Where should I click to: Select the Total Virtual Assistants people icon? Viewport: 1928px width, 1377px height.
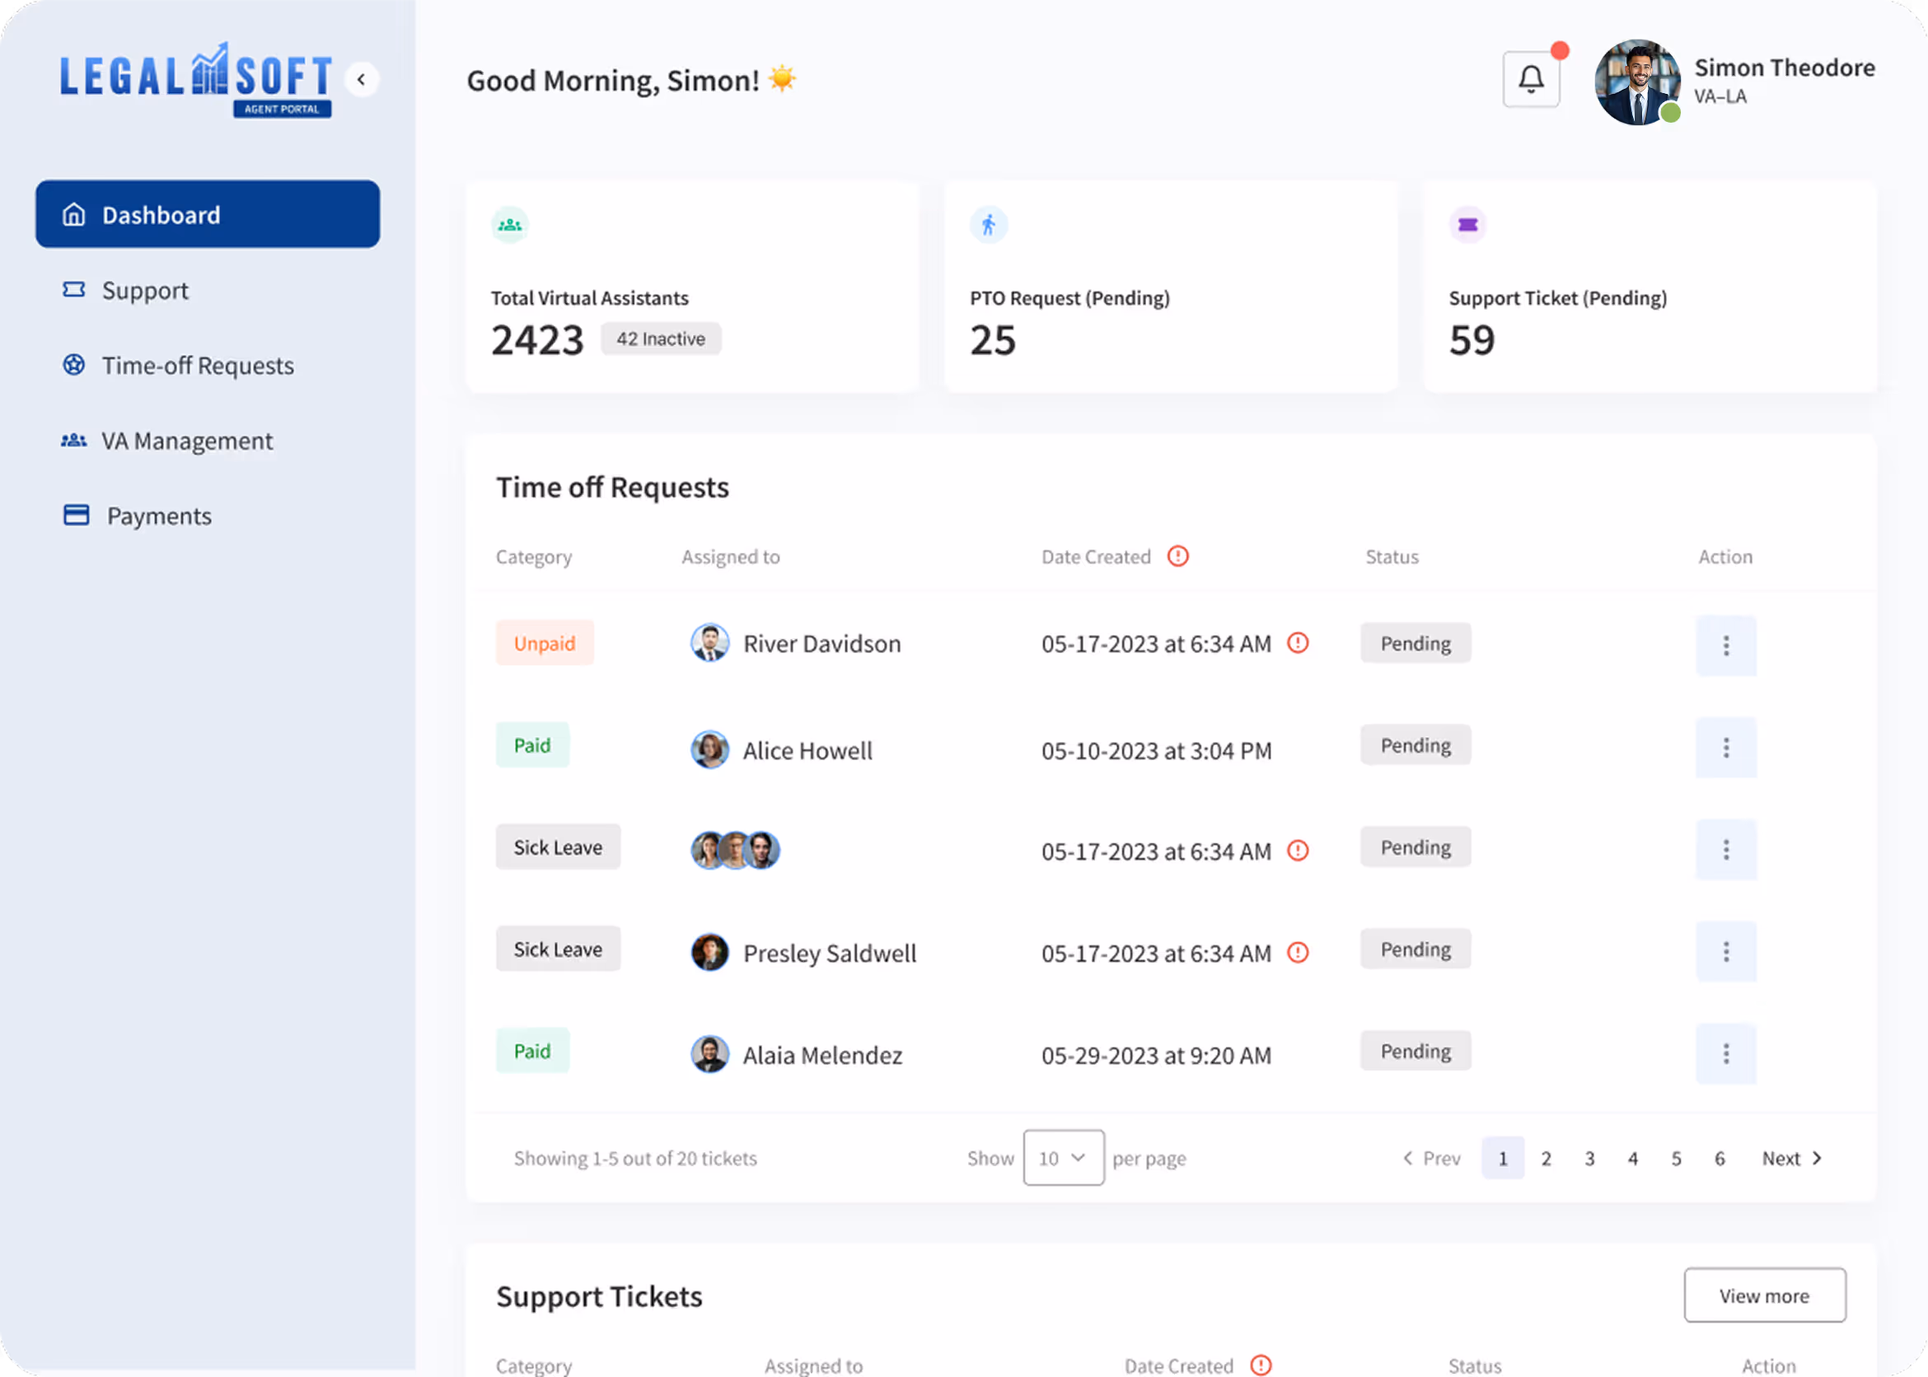[x=510, y=224]
